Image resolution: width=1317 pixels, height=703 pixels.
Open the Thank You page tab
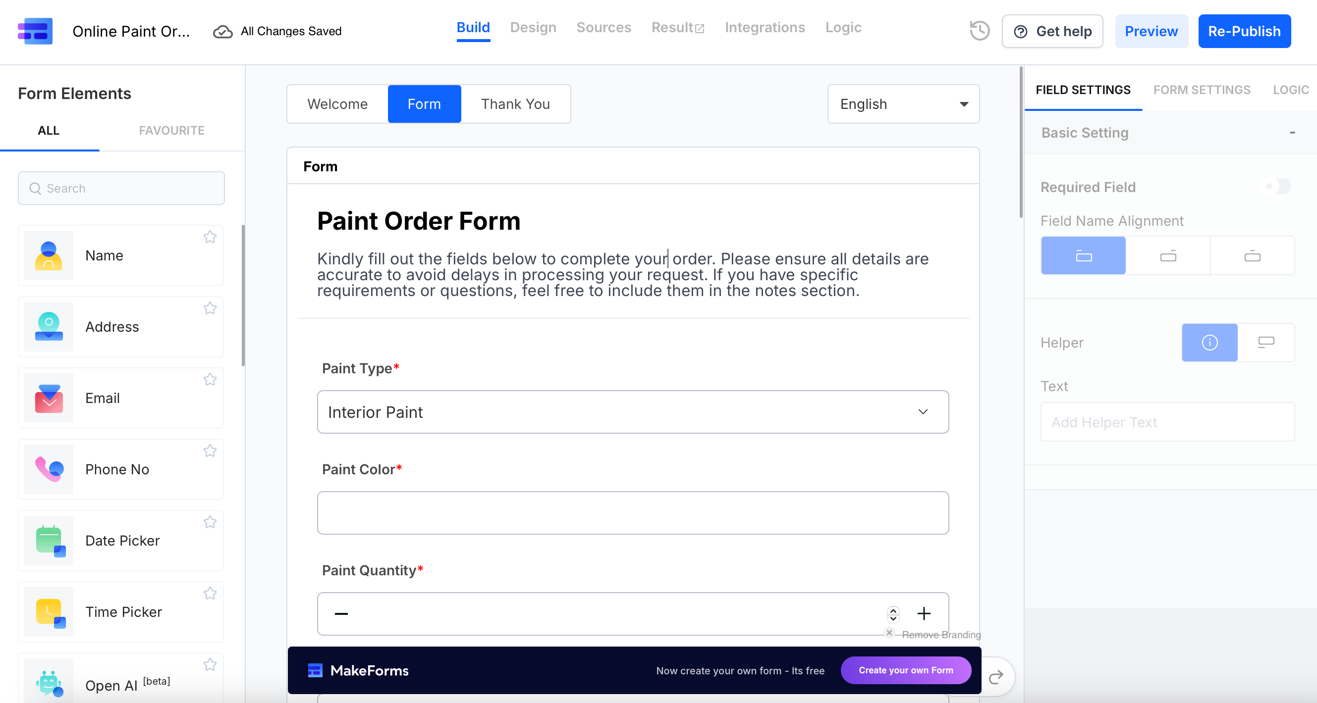[x=515, y=104]
